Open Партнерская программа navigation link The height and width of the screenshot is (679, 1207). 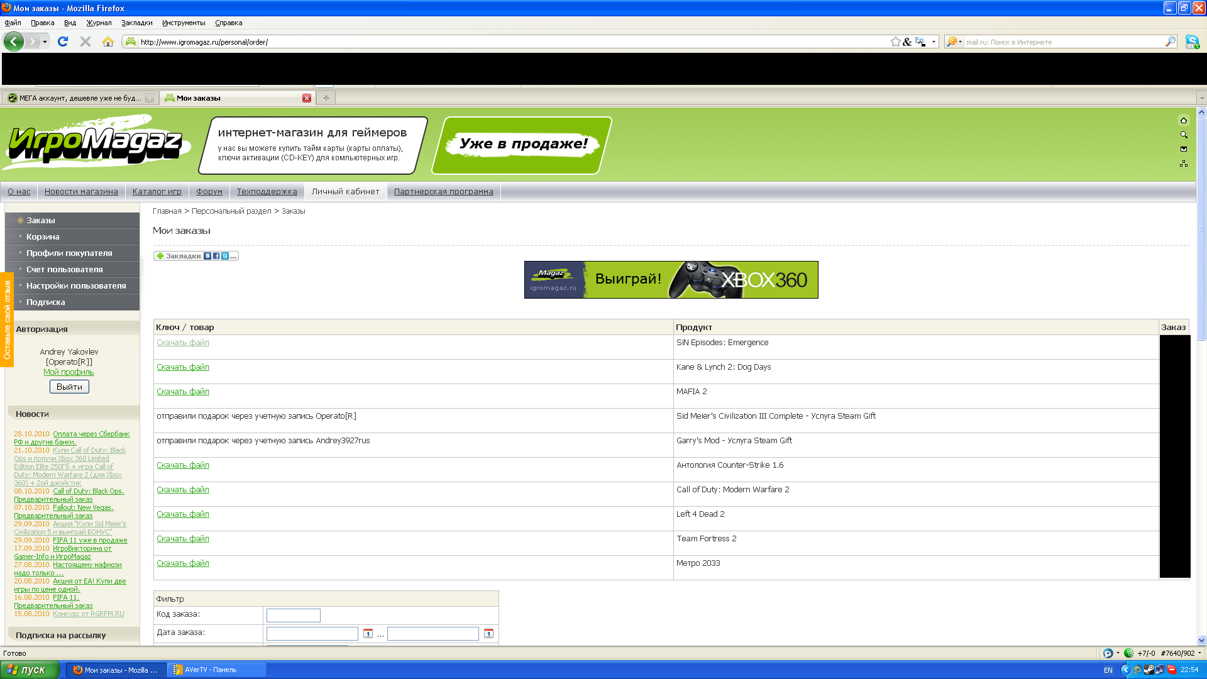[444, 192]
